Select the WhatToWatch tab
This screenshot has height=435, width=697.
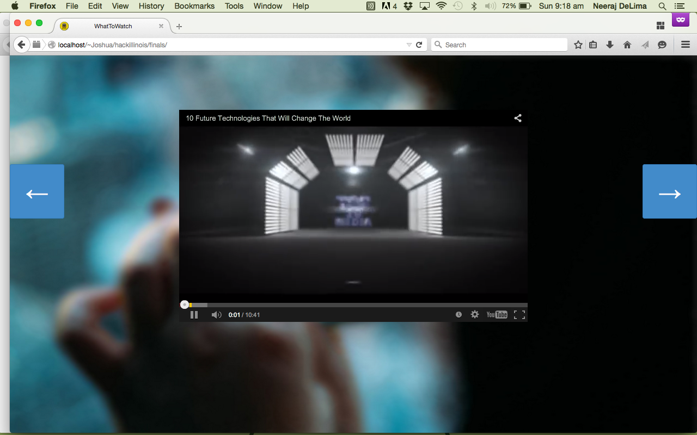113,26
